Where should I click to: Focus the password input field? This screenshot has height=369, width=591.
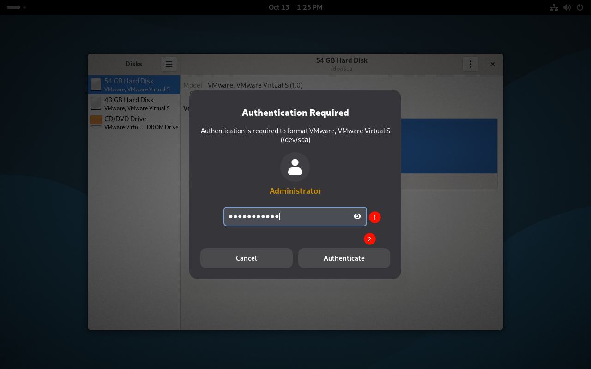click(295, 216)
